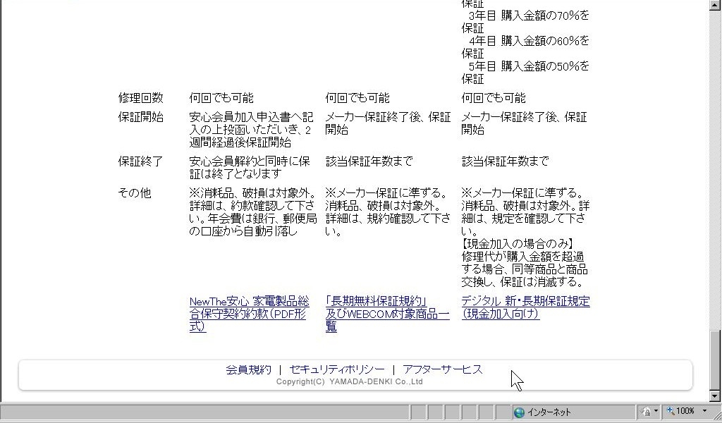Screen dimensions: 722x423
Task: Open the 会員規約 footer link
Action: coord(249,369)
